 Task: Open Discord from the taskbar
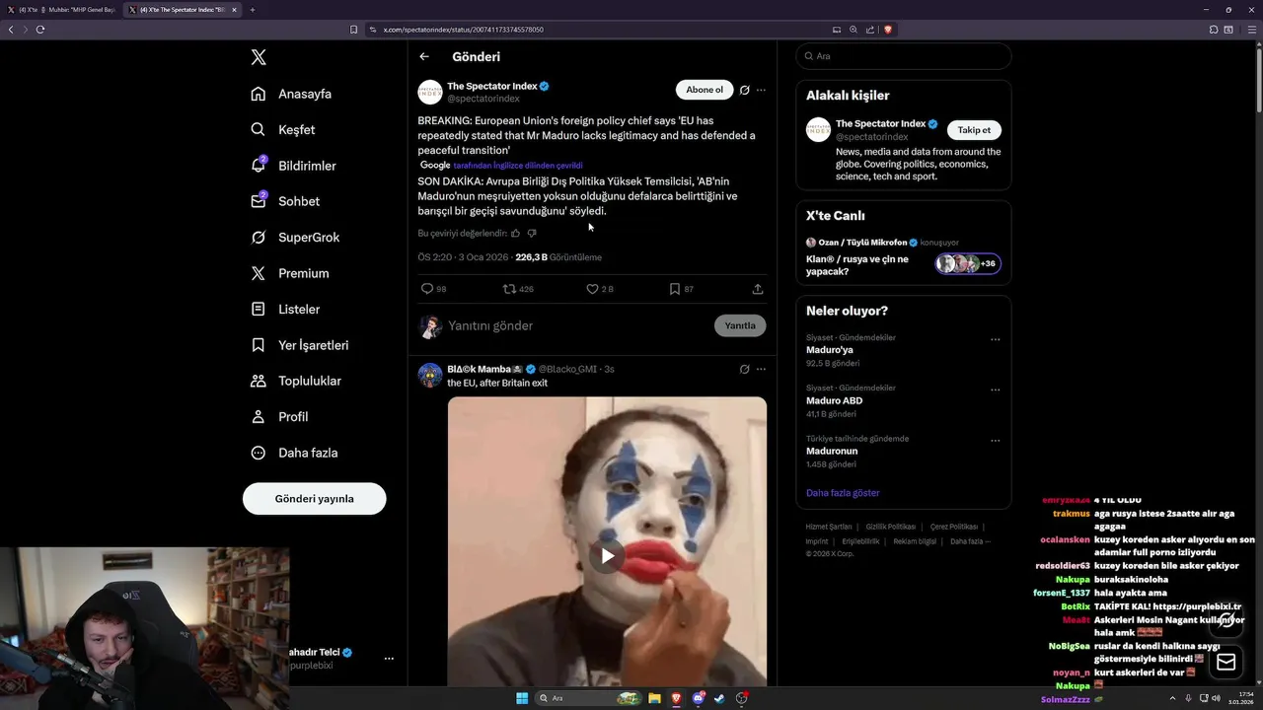(x=699, y=698)
